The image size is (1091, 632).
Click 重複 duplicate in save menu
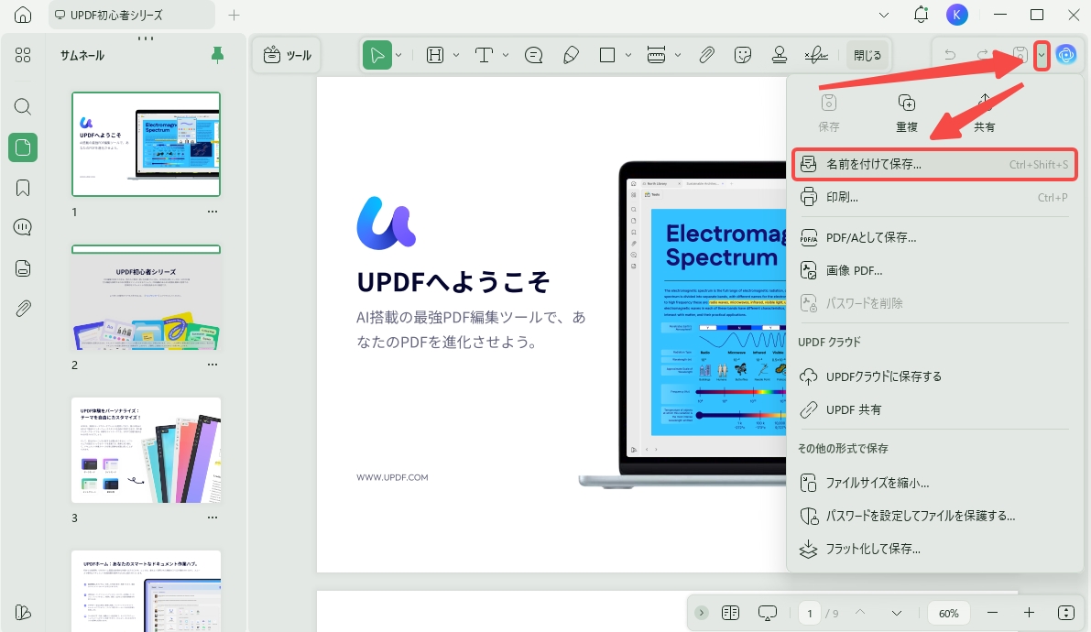click(x=907, y=113)
